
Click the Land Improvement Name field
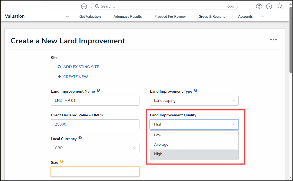[x=95, y=100]
